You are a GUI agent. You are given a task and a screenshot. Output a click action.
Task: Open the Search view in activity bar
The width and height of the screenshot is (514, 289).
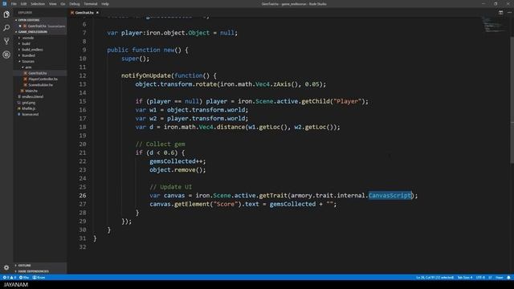tap(6, 28)
